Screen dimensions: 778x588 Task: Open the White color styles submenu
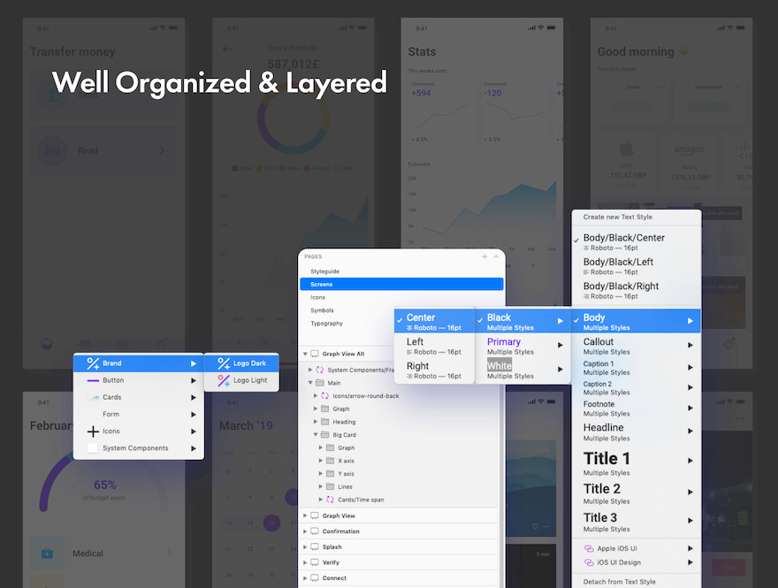tap(522, 370)
